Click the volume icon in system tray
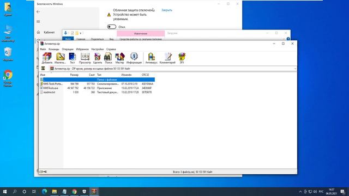 pyautogui.click(x=315, y=192)
